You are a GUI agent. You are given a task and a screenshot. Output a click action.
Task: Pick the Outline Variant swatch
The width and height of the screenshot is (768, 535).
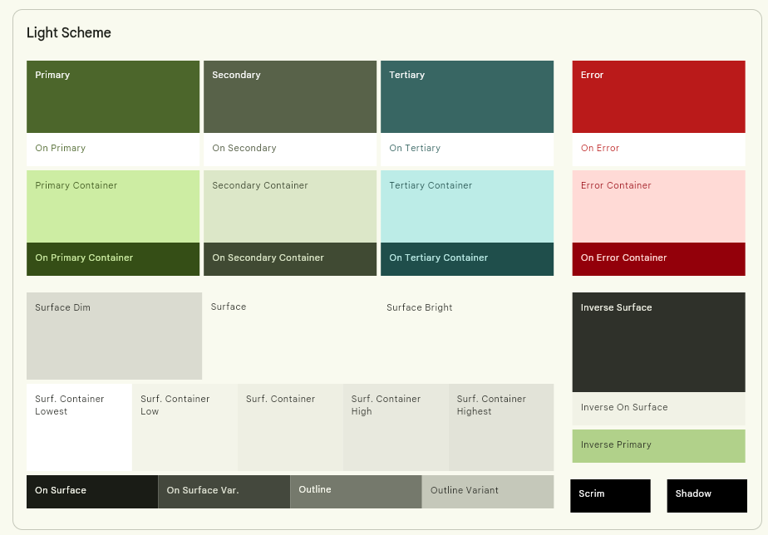[x=488, y=491]
